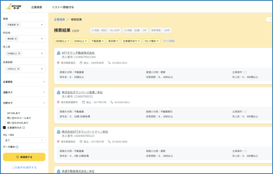
Task: Click the 資本金：5．10億-50億未満 text
Action: pos(75,116)
